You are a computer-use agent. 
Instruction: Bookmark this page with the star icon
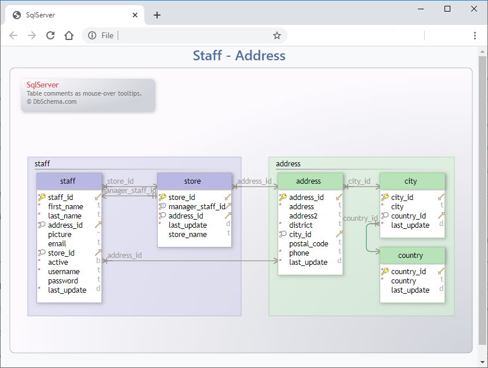pos(277,35)
